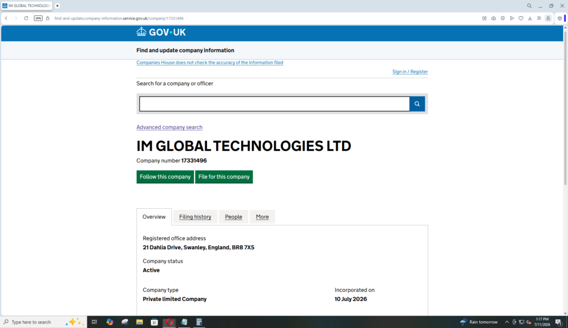Screen dimensions: 568x328
Task: Click the blue search magnifier button
Action: (x=417, y=104)
